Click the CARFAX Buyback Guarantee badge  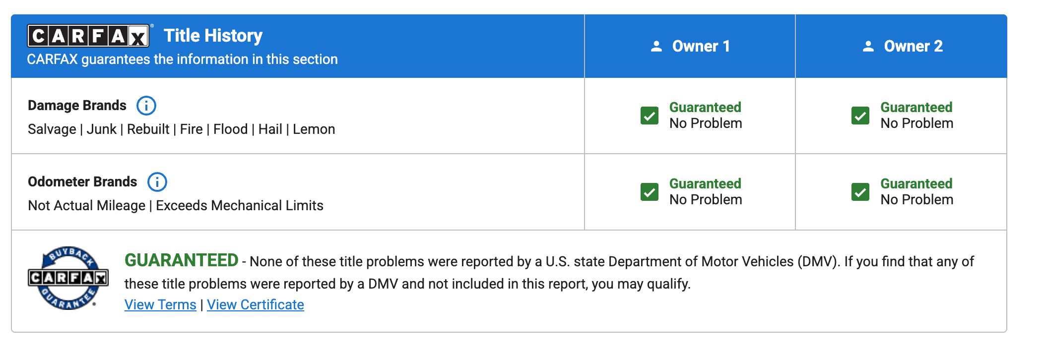click(68, 278)
